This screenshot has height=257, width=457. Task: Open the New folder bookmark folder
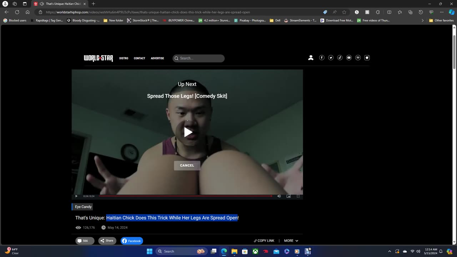[113, 20]
